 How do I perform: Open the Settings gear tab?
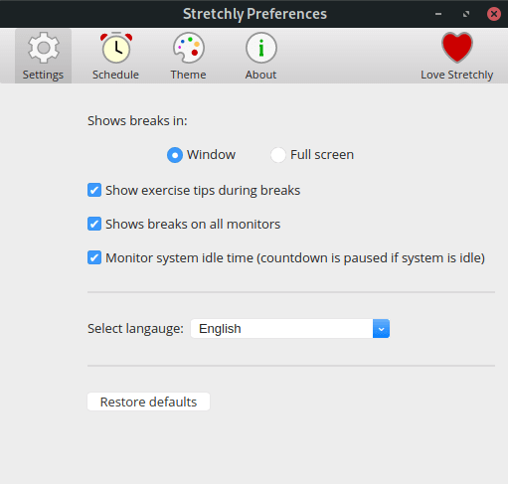tap(43, 56)
